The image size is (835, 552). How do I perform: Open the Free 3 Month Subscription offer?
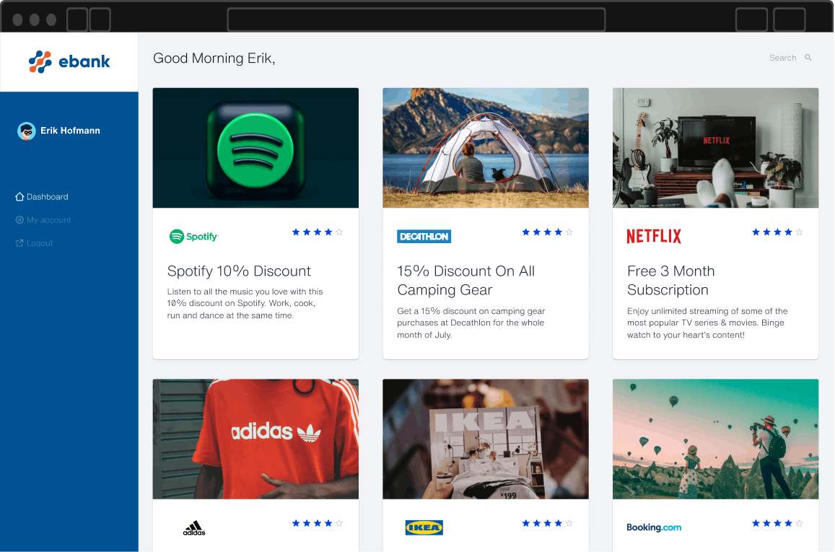[x=671, y=281]
